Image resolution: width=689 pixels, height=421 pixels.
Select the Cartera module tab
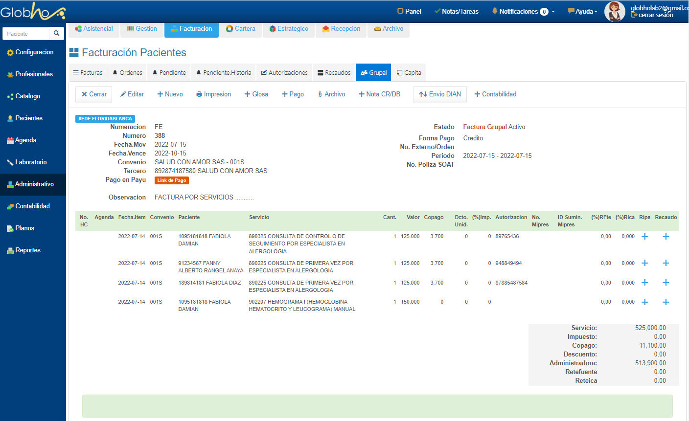click(x=240, y=29)
